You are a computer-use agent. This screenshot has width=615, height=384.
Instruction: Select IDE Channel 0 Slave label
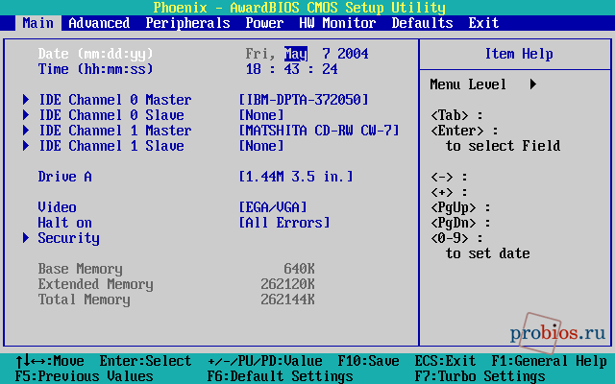coord(111,115)
